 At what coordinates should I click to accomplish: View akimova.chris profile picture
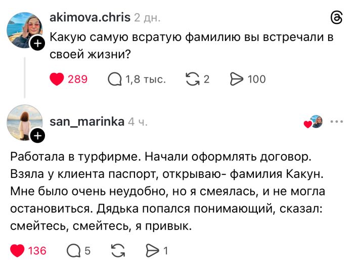(x=24, y=30)
